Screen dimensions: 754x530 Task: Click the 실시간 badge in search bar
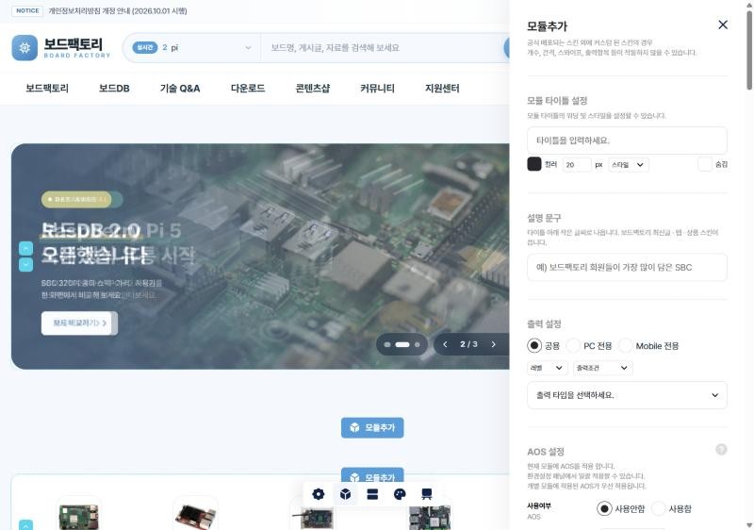pos(145,47)
